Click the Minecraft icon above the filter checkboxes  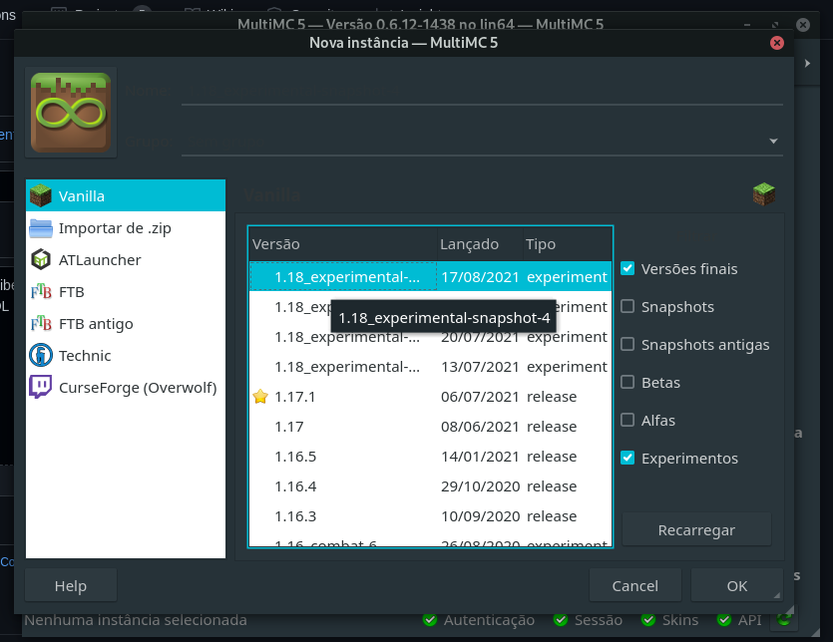[x=763, y=194]
